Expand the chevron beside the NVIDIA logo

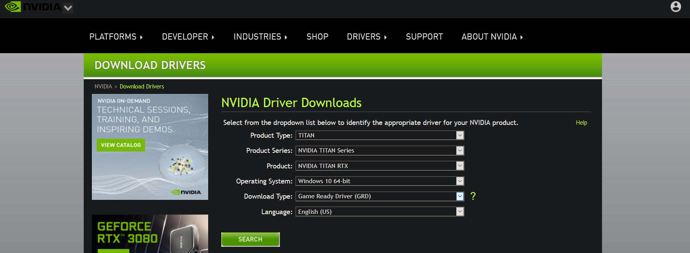pyautogui.click(x=68, y=8)
